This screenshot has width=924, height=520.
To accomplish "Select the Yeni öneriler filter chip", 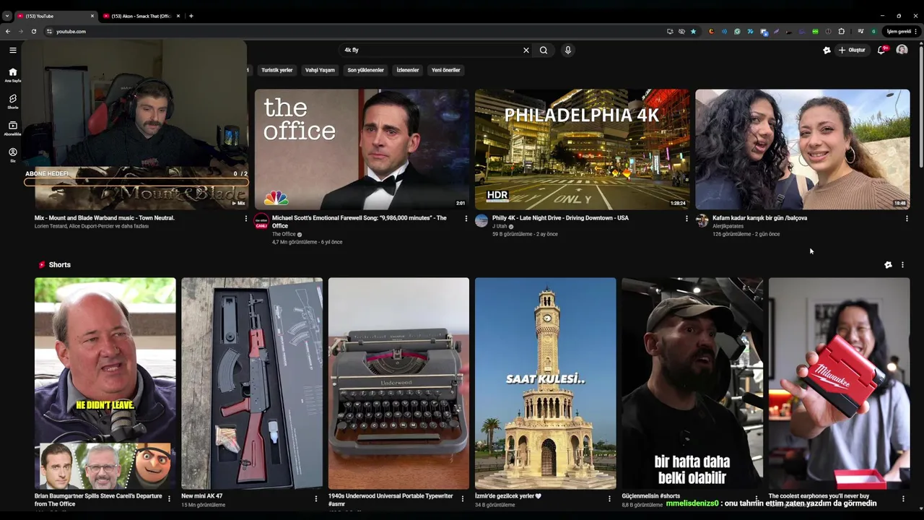I will (446, 70).
